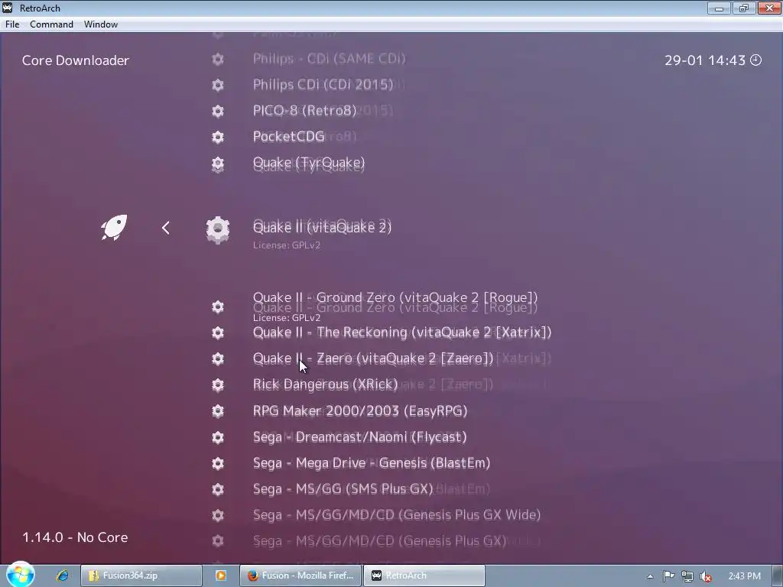
Task: Click gear icon beside Quake II - Zaero
Action: 218,359
